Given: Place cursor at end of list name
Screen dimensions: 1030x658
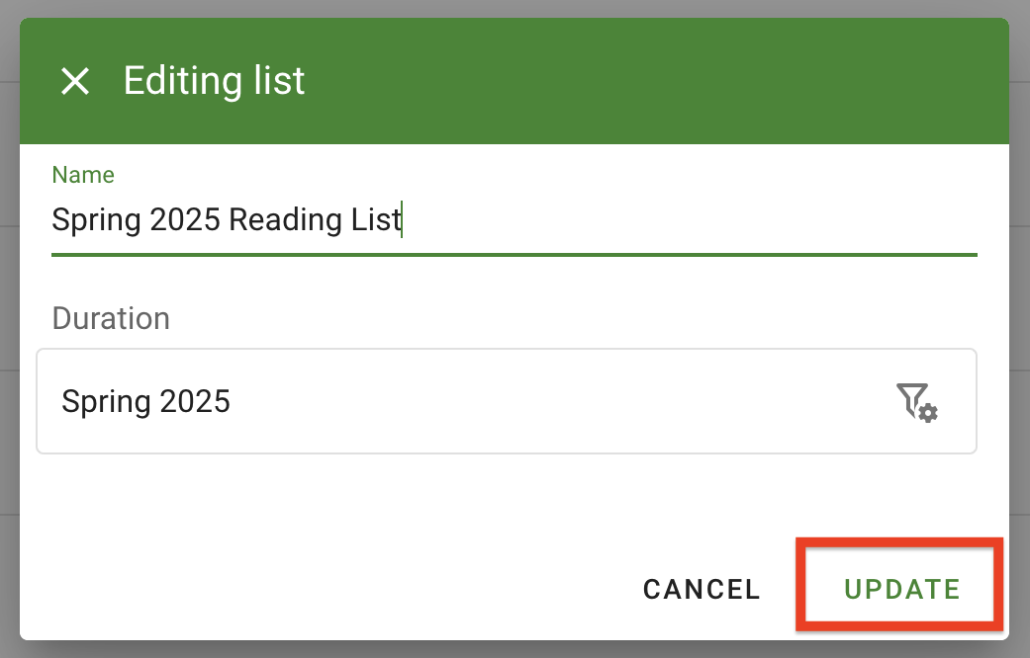Looking at the screenshot, I should (x=401, y=219).
